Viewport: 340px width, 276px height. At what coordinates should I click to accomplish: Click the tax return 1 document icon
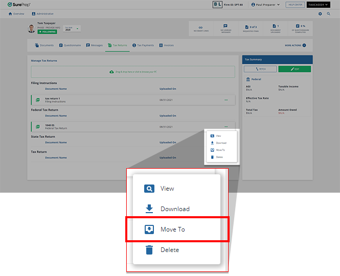38,100
